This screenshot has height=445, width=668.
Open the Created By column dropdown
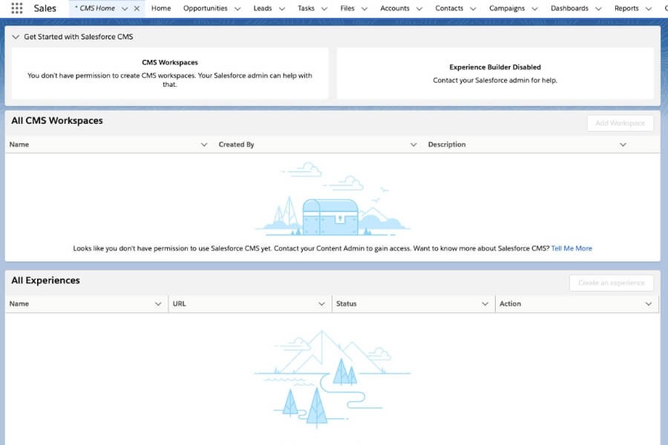(413, 144)
